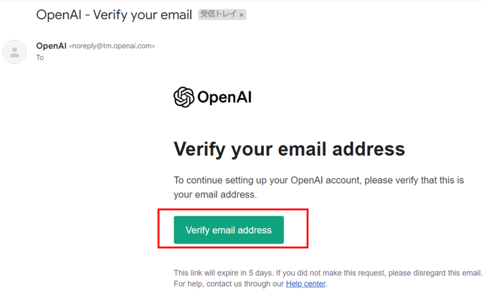Click the your email address. body line
This screenshot has height=296, width=483.
pyautogui.click(x=215, y=195)
